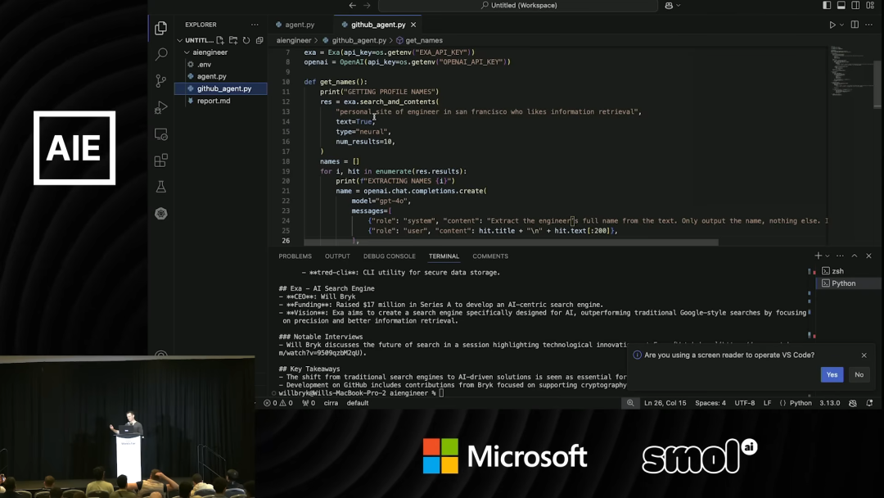Select the Python interpreter 3.13.0
884x498 pixels.
click(829, 403)
